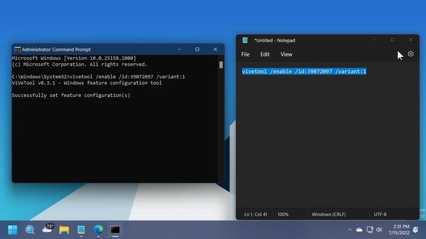Launch Microsoft Edge from taskbar
The width and height of the screenshot is (426, 239).
click(98, 230)
